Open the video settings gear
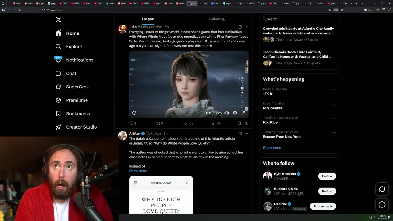This screenshot has height=221, width=393. tap(235, 113)
